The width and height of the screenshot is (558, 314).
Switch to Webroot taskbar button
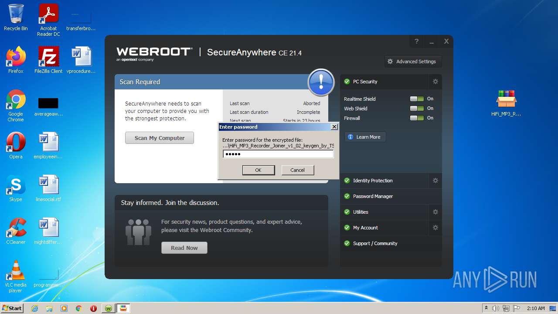(109, 308)
